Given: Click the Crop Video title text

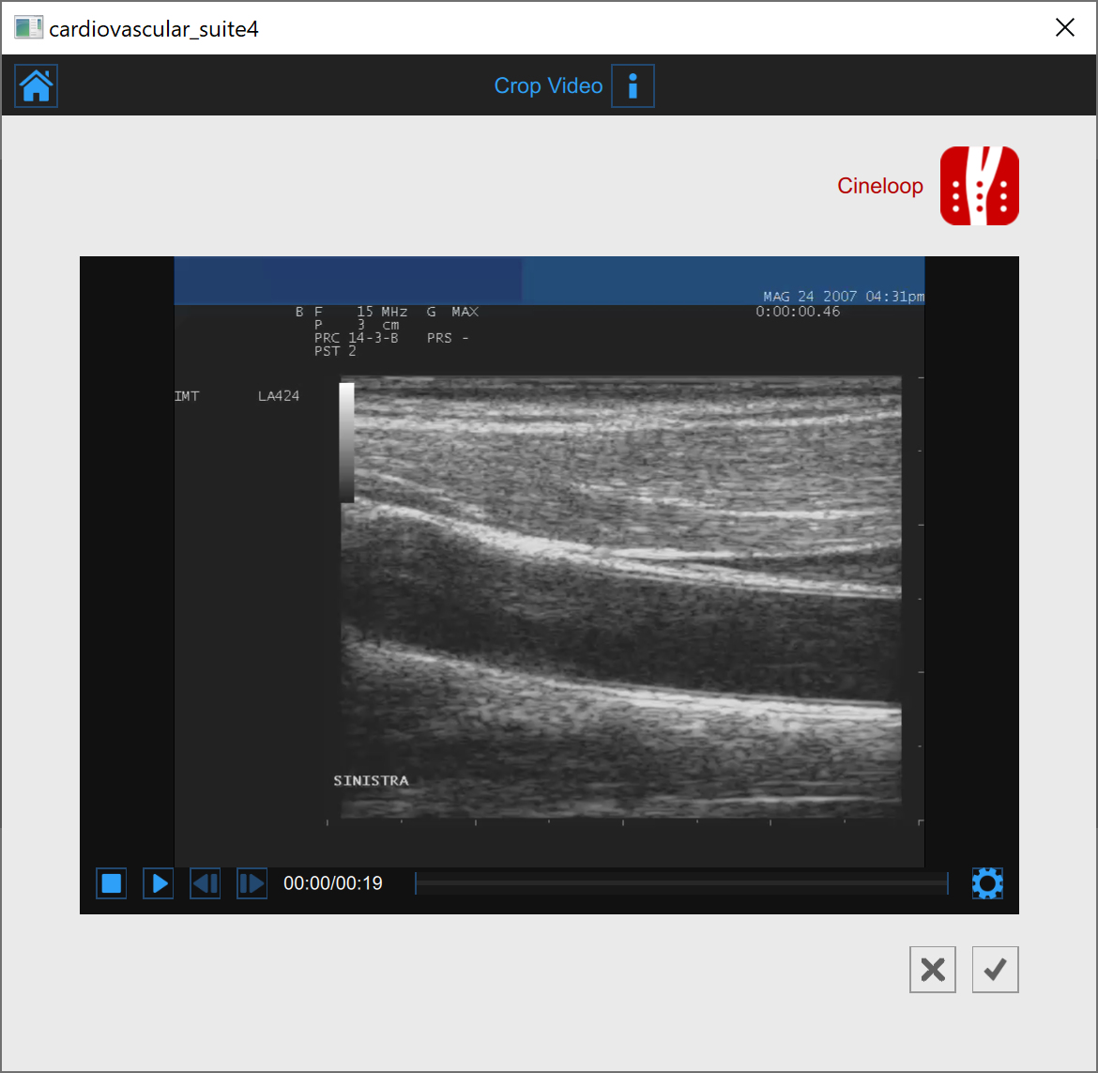Looking at the screenshot, I should click(x=548, y=86).
